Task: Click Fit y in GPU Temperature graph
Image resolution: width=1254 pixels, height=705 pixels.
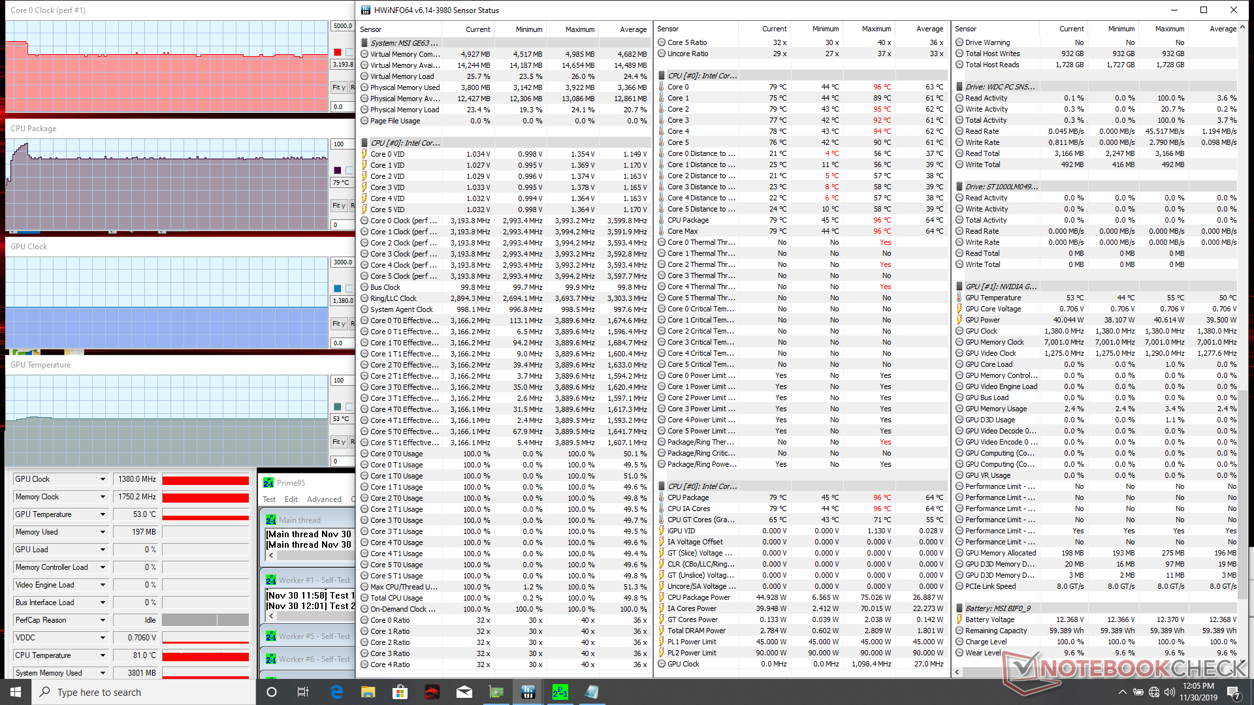Action: click(338, 442)
